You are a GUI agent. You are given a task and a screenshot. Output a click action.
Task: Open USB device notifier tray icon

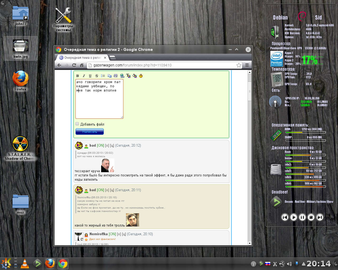click(282, 264)
